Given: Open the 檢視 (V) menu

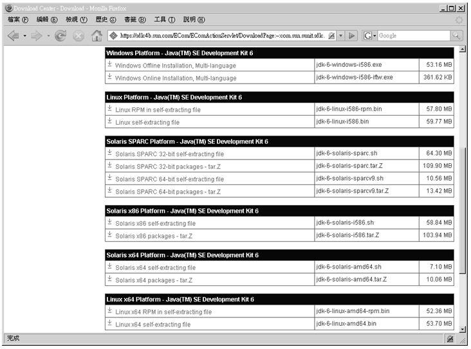Looking at the screenshot, I should tap(77, 19).
